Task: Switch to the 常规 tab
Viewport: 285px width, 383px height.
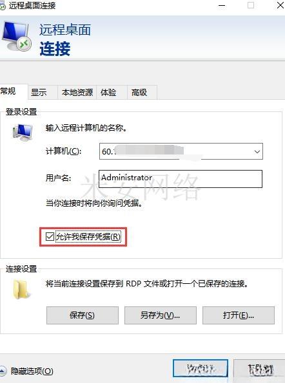Action: tap(8, 91)
